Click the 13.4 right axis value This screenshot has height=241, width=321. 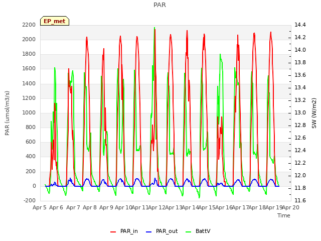click(300, 87)
